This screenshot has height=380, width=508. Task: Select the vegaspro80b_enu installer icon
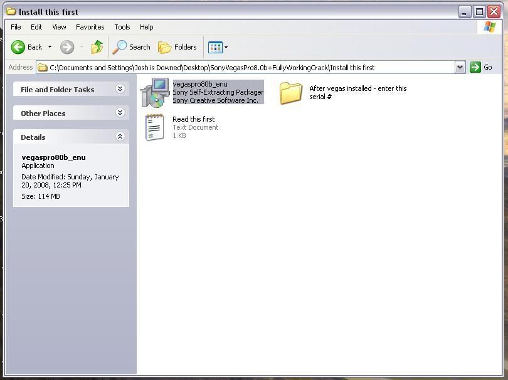[155, 93]
